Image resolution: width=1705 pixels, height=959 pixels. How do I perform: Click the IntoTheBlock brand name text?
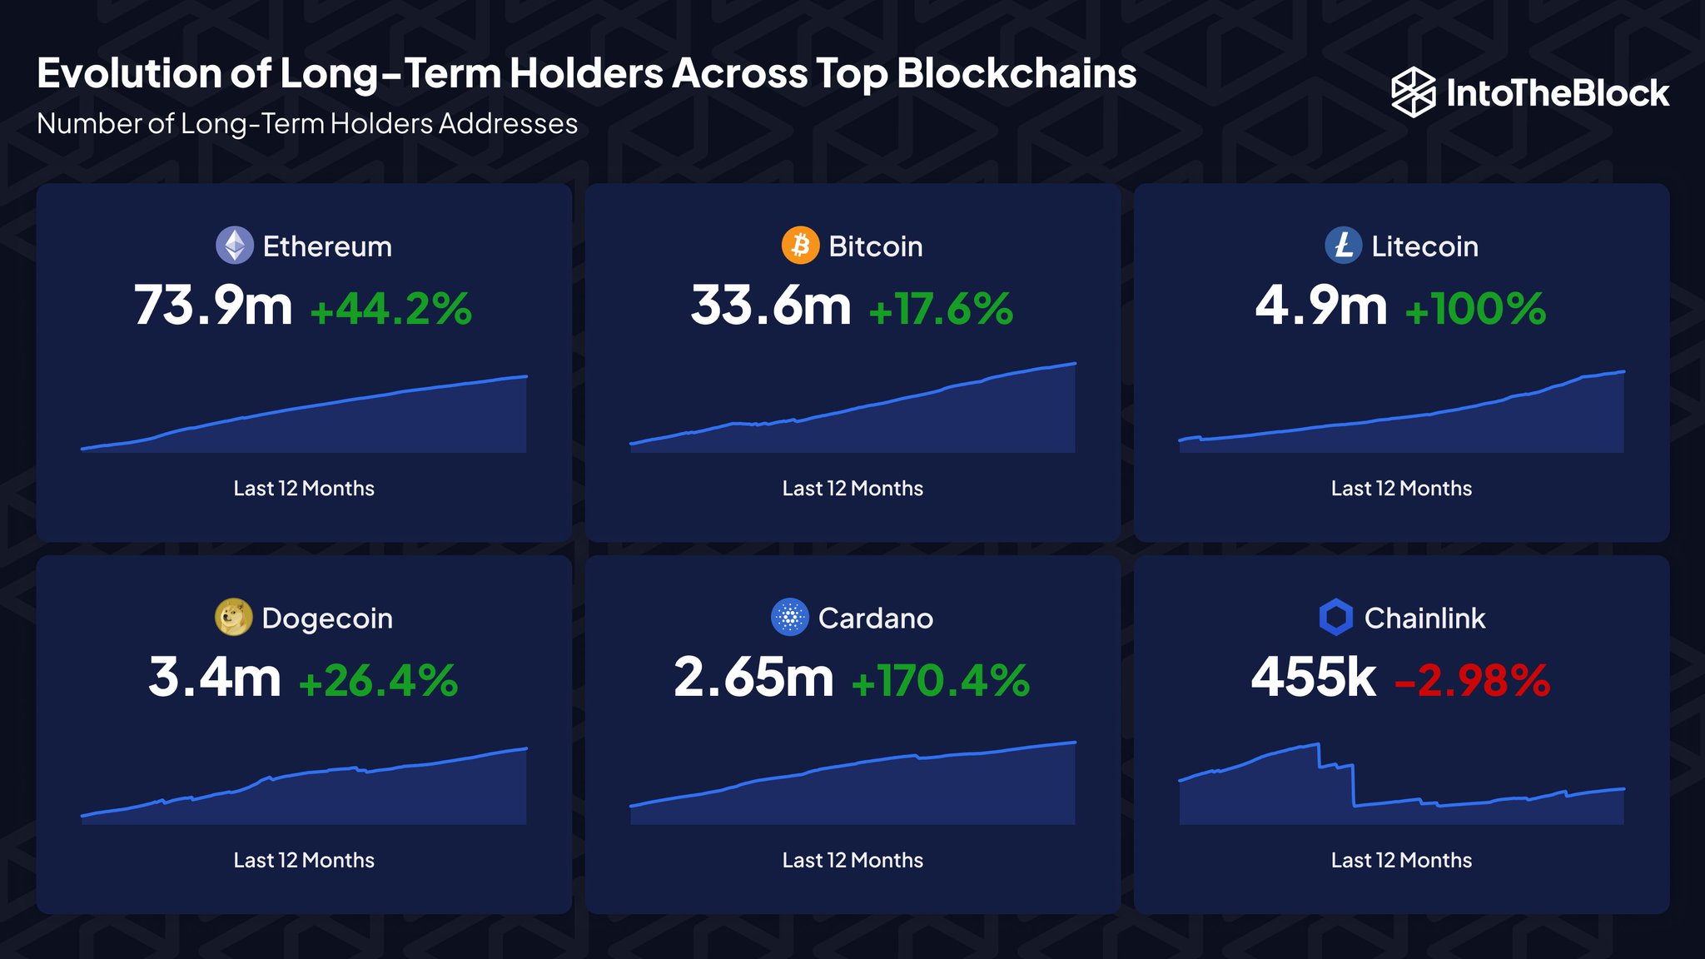click(1557, 93)
